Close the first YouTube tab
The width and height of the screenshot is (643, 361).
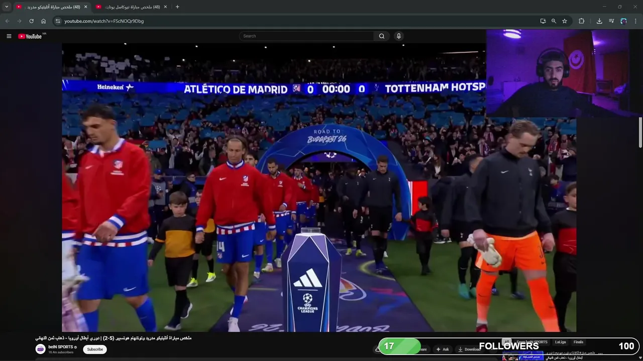click(x=85, y=7)
